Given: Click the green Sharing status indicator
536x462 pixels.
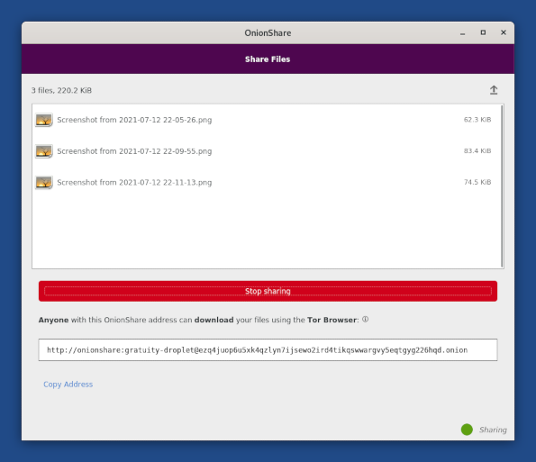Looking at the screenshot, I should pos(467,430).
